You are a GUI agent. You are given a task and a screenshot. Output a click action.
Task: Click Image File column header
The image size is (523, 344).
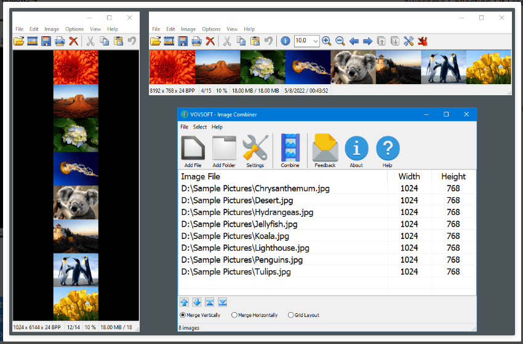[x=283, y=176]
